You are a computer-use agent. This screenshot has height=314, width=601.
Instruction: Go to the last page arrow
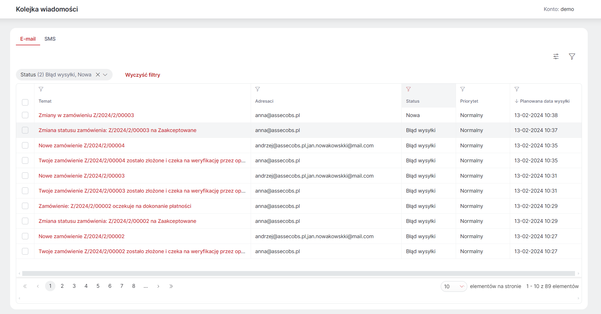[171, 286]
